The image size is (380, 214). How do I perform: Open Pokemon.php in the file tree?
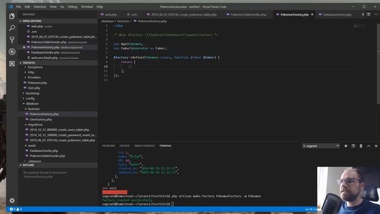tap(37, 83)
